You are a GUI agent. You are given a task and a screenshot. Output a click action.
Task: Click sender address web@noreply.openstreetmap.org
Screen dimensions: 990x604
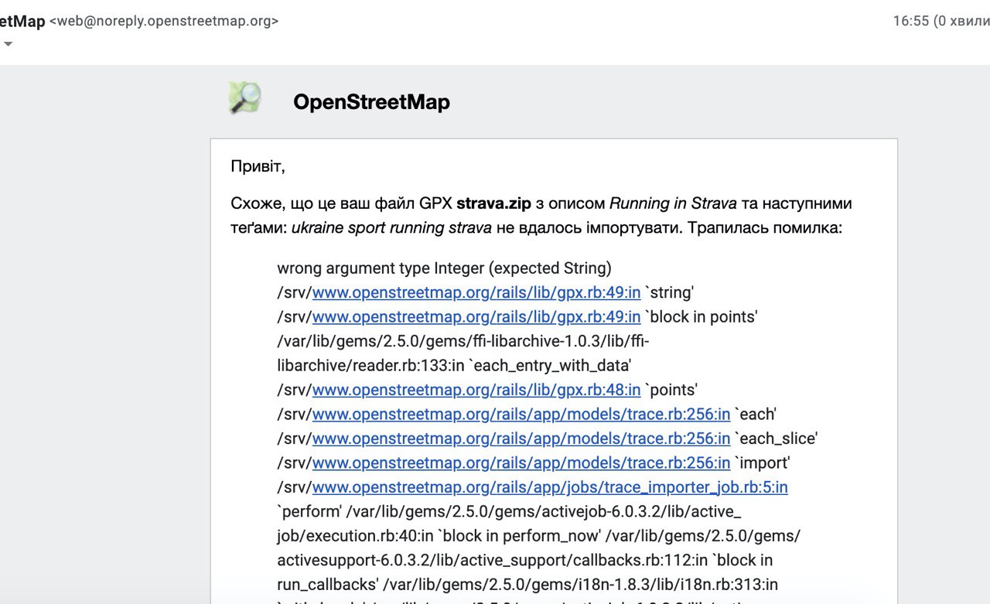tap(164, 21)
